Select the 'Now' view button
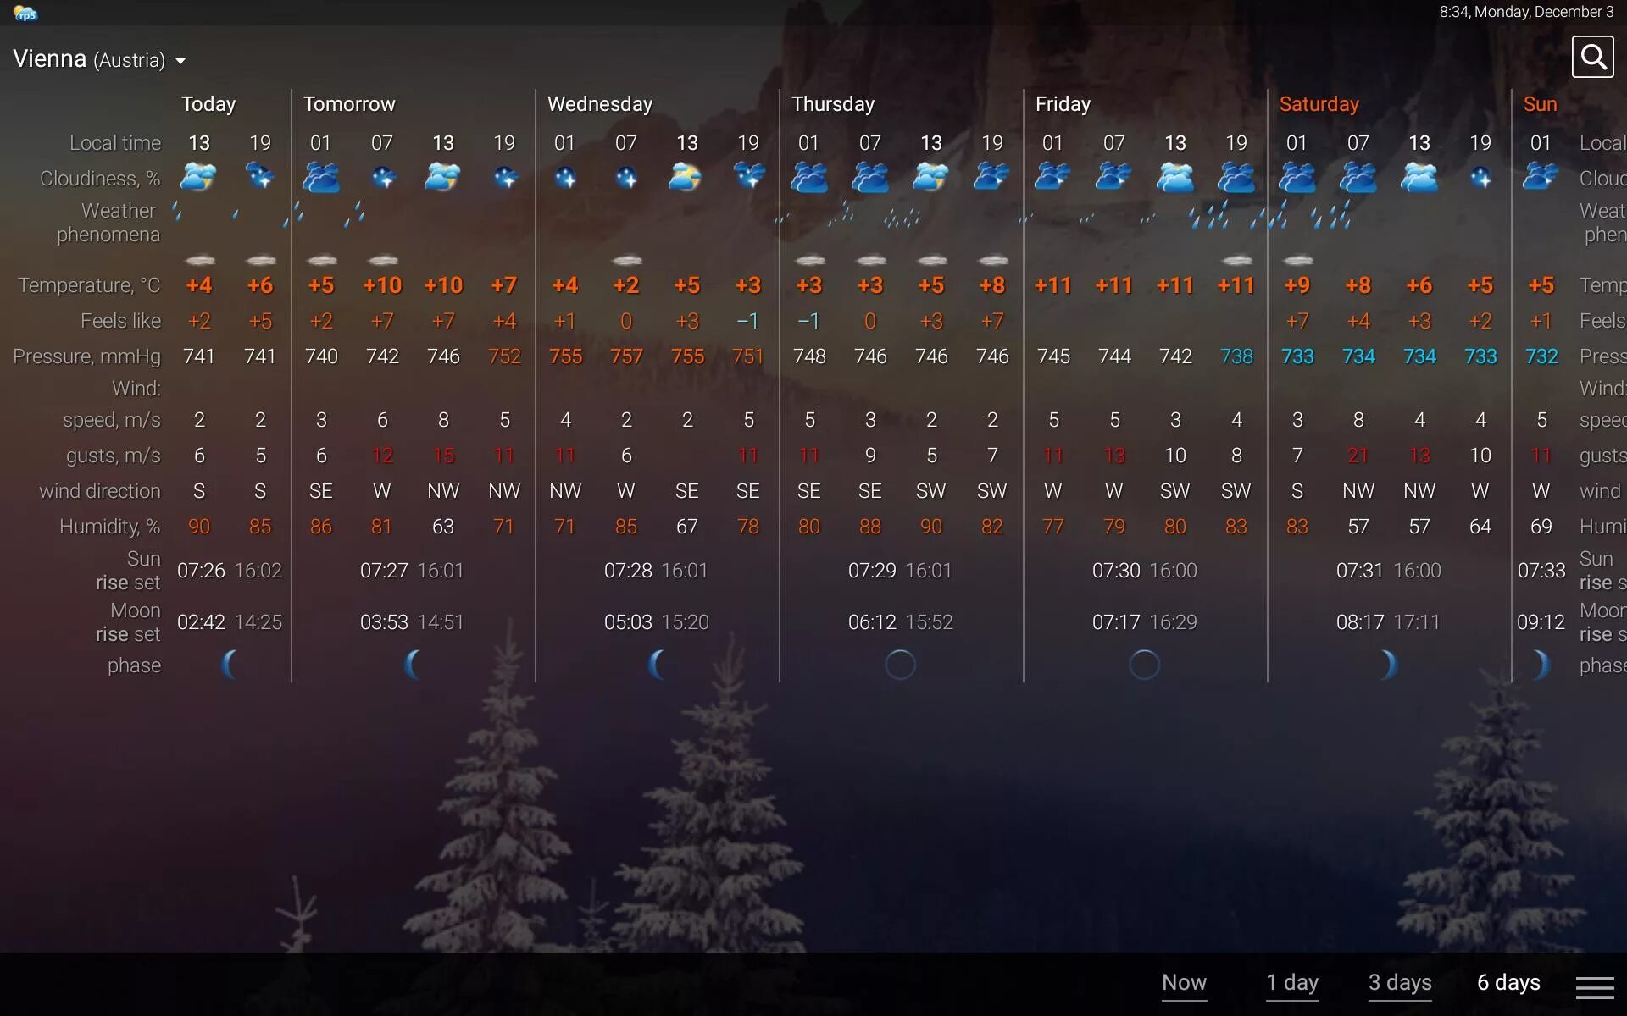Viewport: 1627px width, 1016px height. [1184, 983]
